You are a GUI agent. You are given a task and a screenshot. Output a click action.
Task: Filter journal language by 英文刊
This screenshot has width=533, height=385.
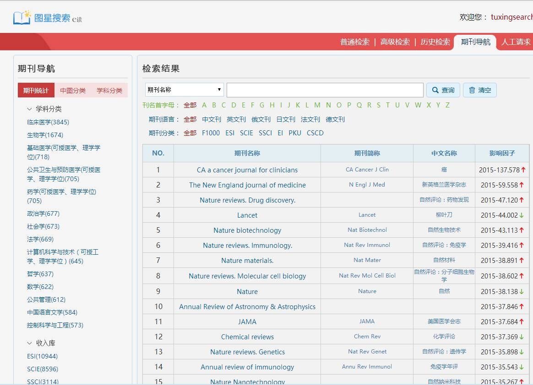(236, 119)
